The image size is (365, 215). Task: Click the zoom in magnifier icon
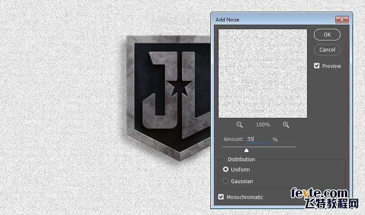[x=286, y=125]
